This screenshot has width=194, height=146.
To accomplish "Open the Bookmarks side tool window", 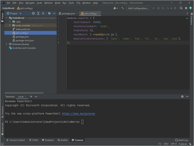I will pyautogui.click(x=2, y=129).
